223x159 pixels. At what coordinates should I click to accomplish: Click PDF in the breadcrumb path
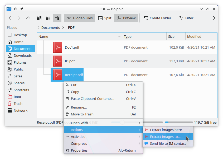click(x=71, y=27)
